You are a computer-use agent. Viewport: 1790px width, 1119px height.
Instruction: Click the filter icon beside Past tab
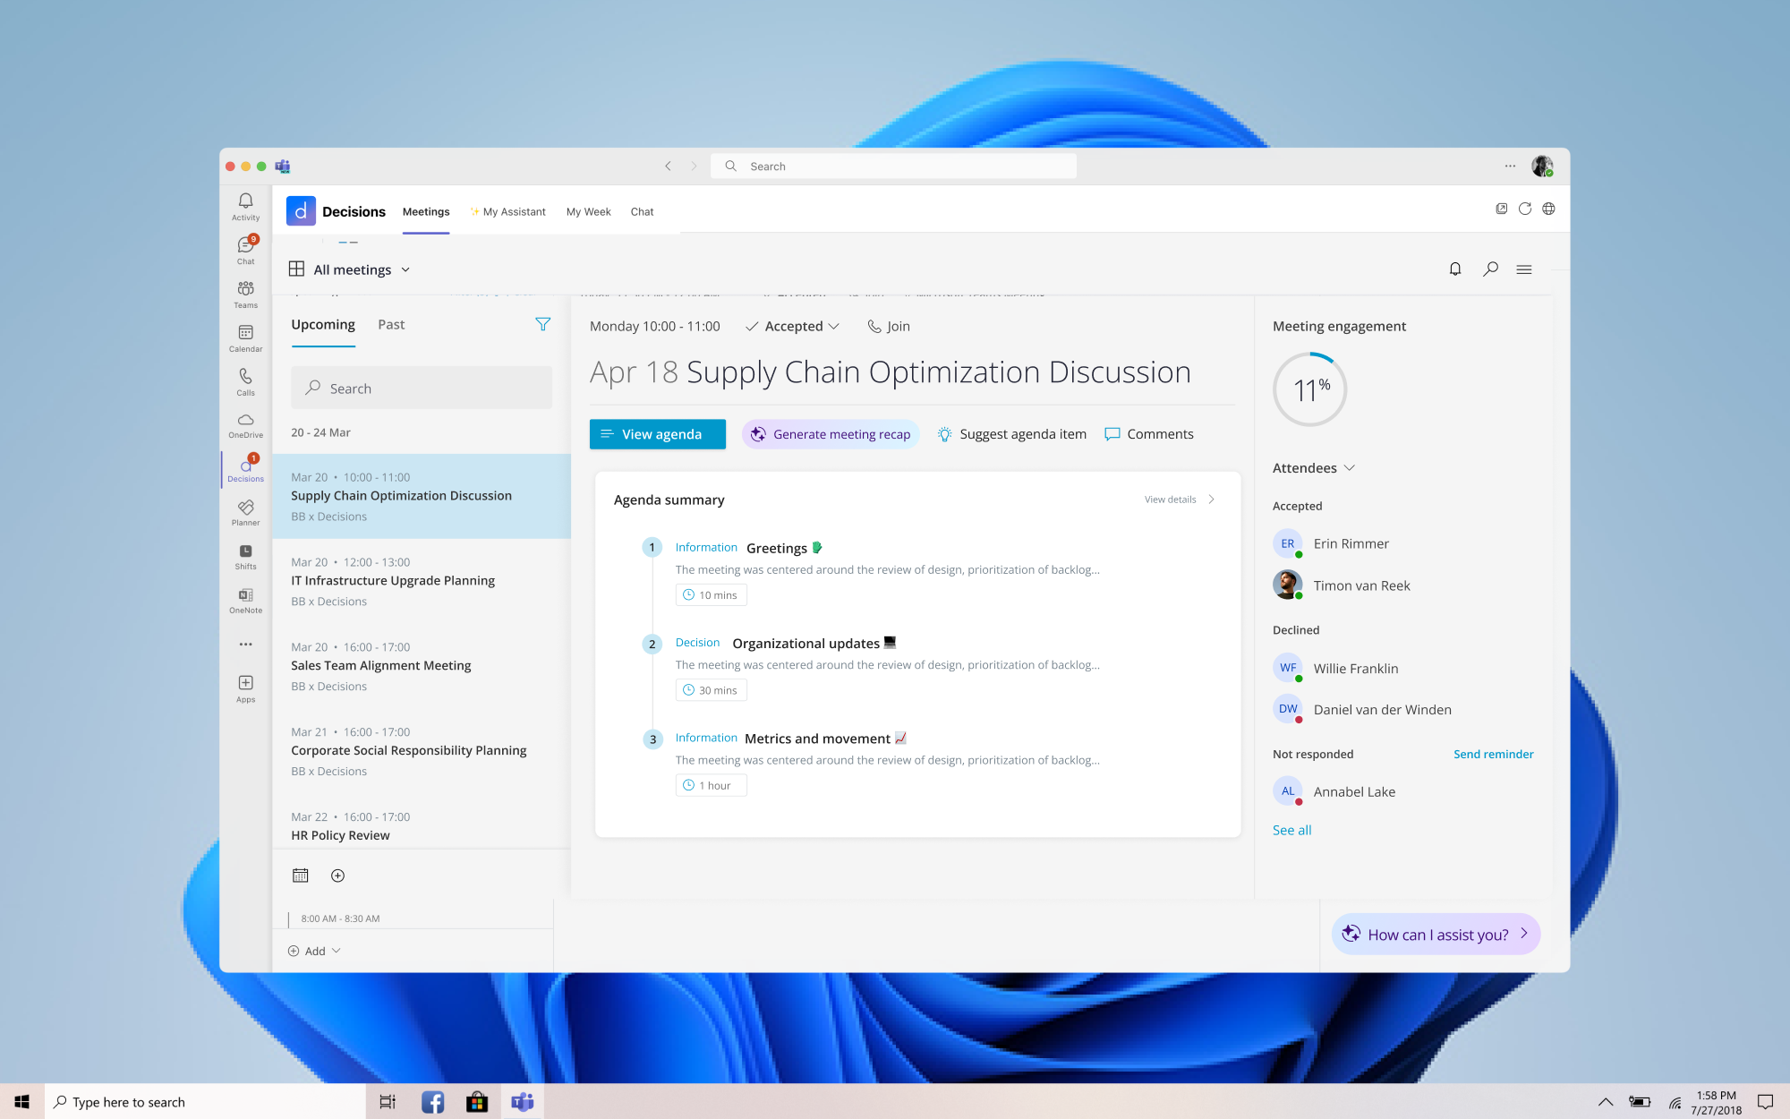point(542,324)
